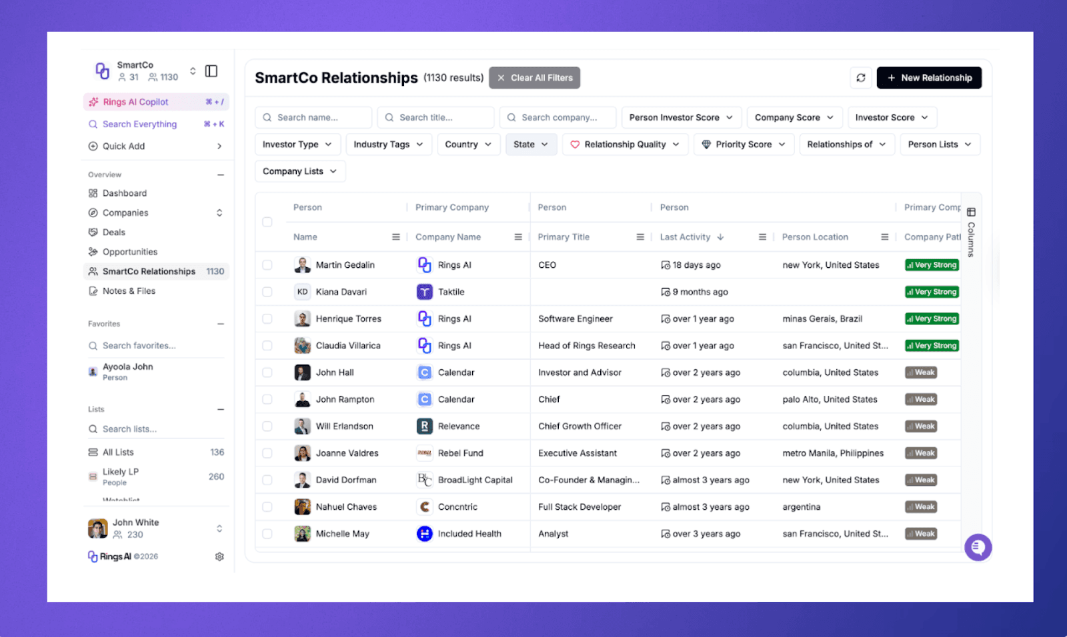
Task: Go to Notes & Files section
Action: [129, 291]
